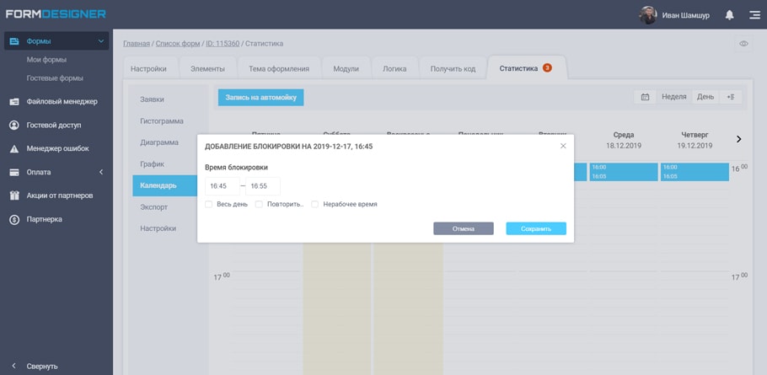Click the user avatar picture
This screenshot has width=767, height=375.
point(647,15)
